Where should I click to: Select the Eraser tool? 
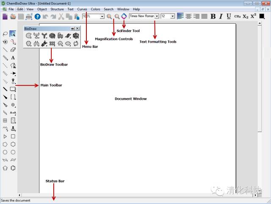(x=13, y=49)
